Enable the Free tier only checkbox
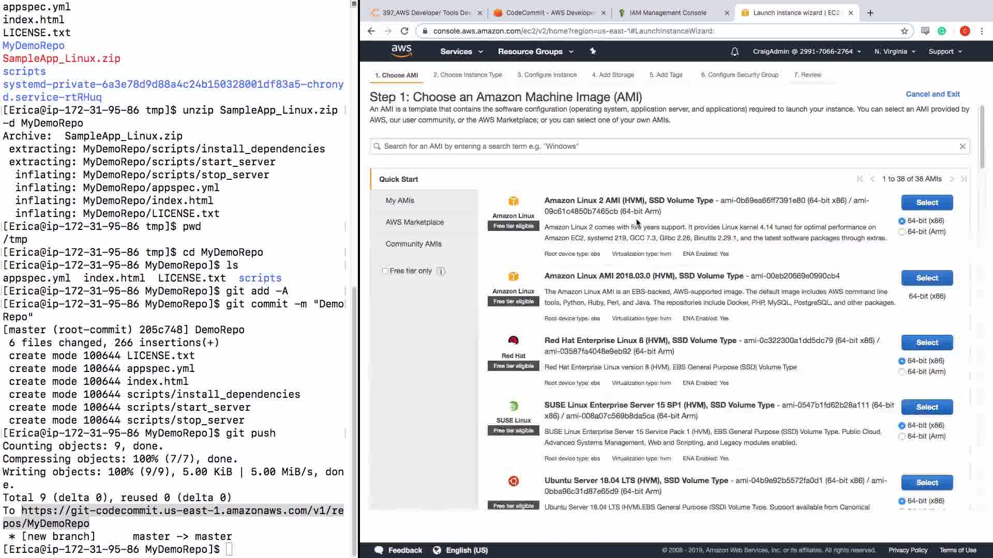Image resolution: width=993 pixels, height=558 pixels. (x=385, y=271)
